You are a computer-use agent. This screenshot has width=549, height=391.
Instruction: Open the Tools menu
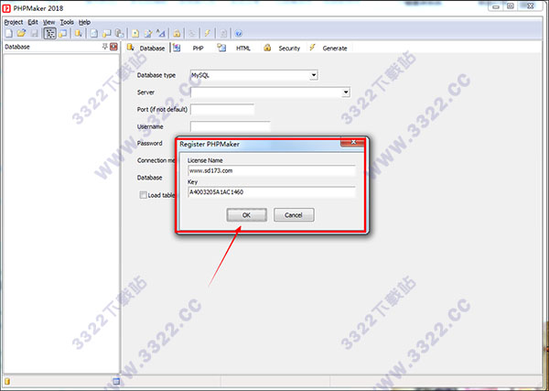67,22
